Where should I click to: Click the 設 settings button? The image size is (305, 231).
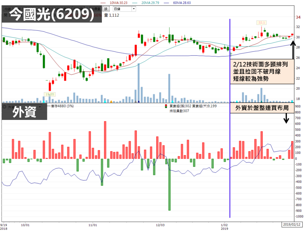coord(106,9)
